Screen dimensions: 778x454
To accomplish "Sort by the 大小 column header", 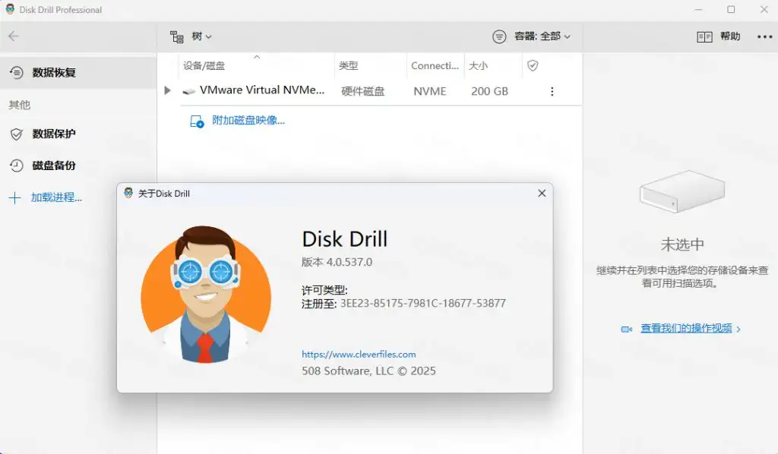I will 479,65.
